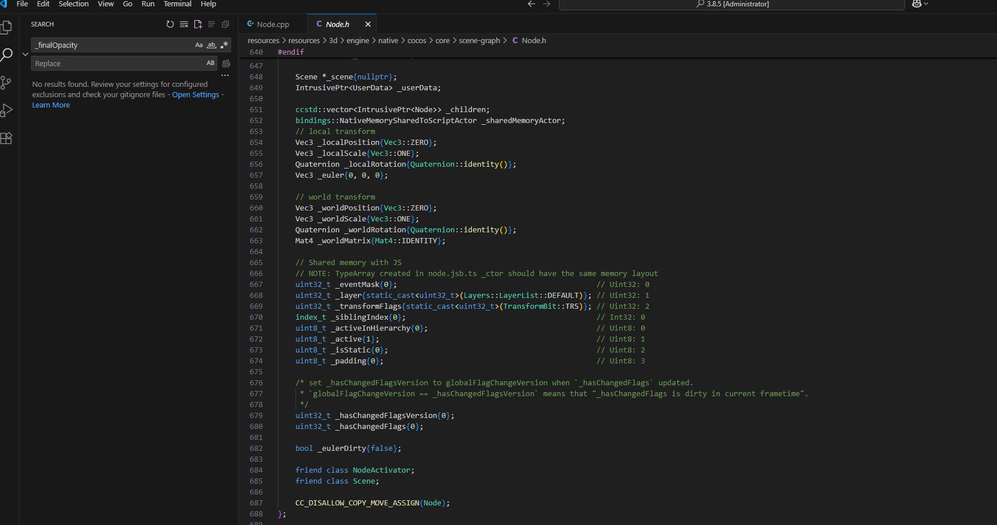The width and height of the screenshot is (997, 525).
Task: Open the Terminal menu
Action: (177, 4)
